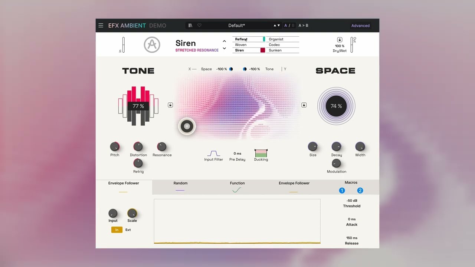
Task: Click the envelope Input knob
Action: pos(113,213)
